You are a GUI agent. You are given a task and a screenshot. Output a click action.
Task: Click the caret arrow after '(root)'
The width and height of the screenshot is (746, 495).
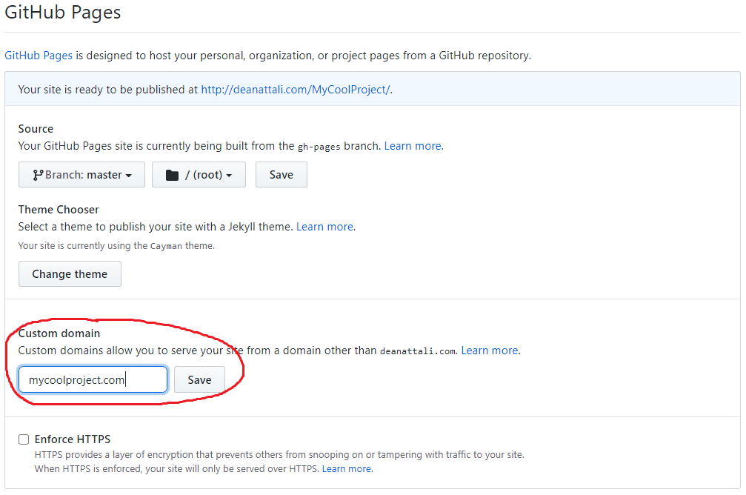coord(229,176)
